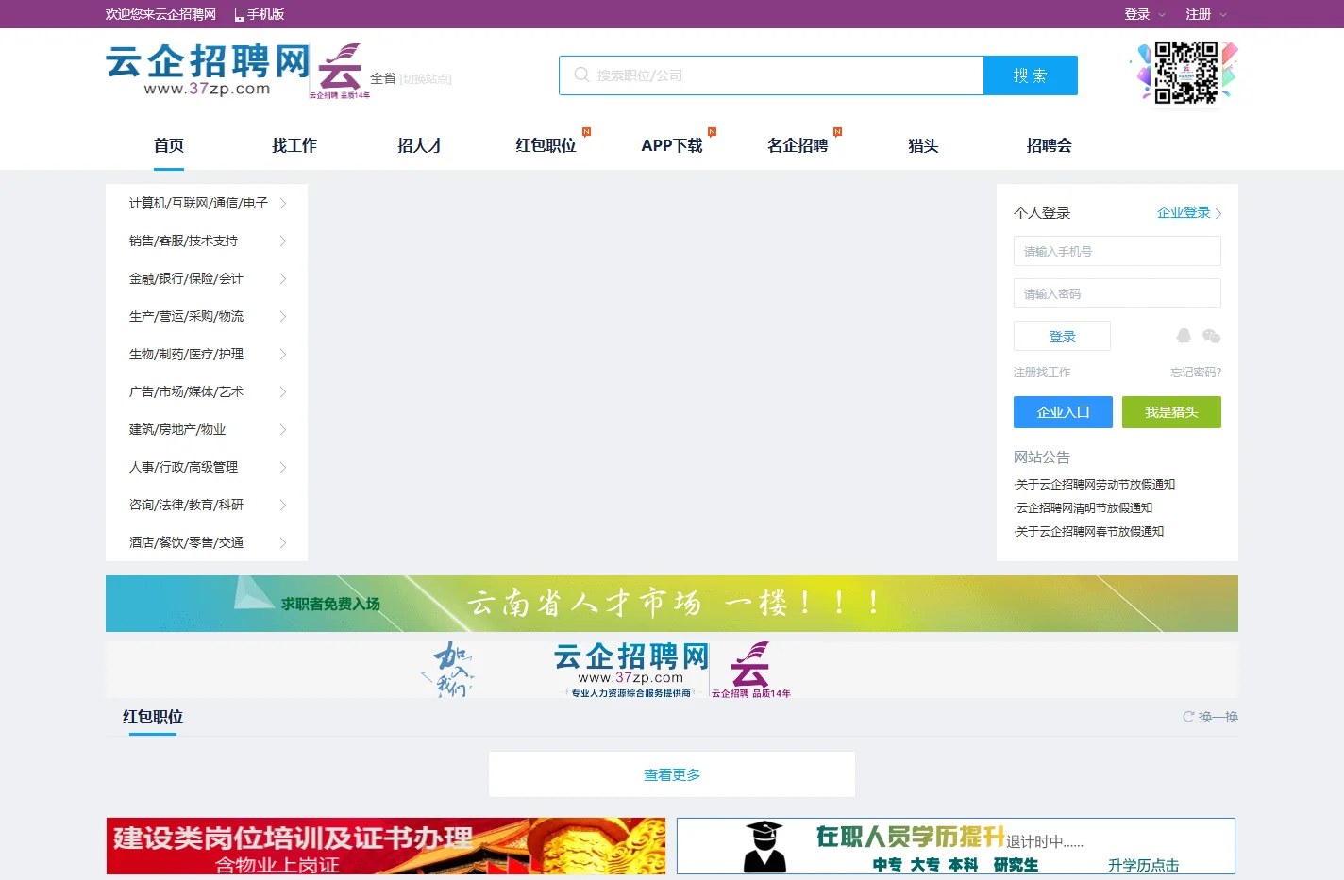Open the 招人才 navigation tab
This screenshot has width=1344, height=880.
[x=420, y=145]
